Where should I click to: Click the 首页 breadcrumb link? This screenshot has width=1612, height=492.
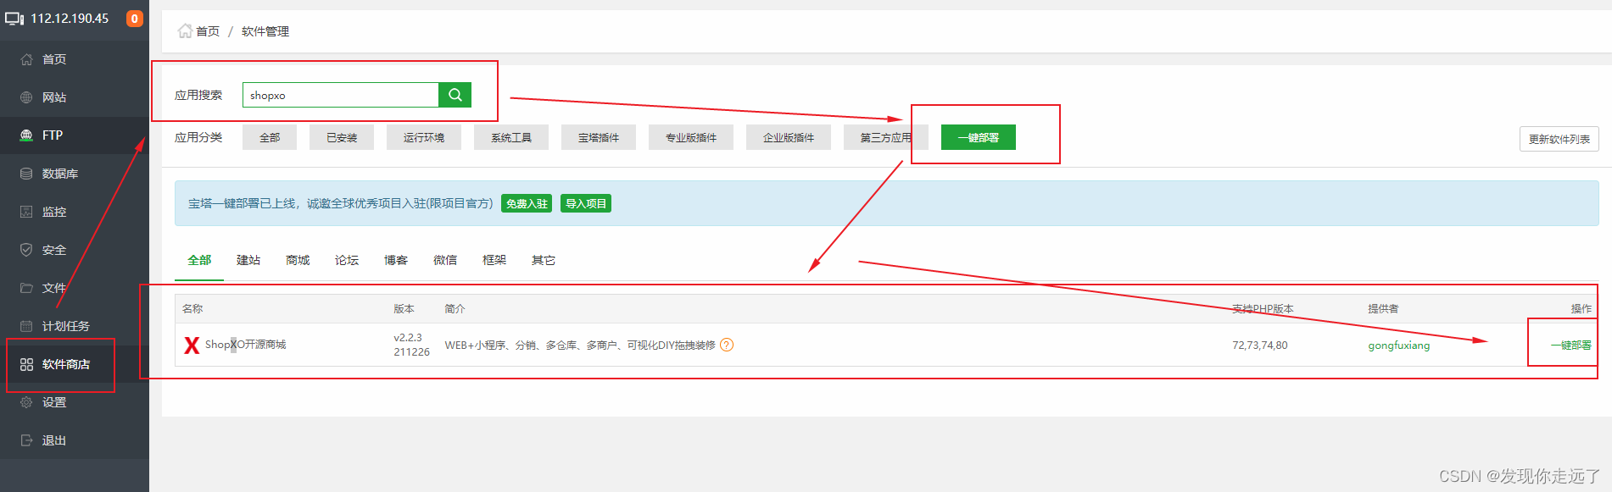pos(208,31)
